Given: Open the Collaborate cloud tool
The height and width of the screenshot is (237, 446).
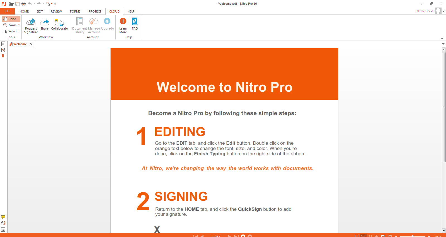Looking at the screenshot, I should pos(59,24).
